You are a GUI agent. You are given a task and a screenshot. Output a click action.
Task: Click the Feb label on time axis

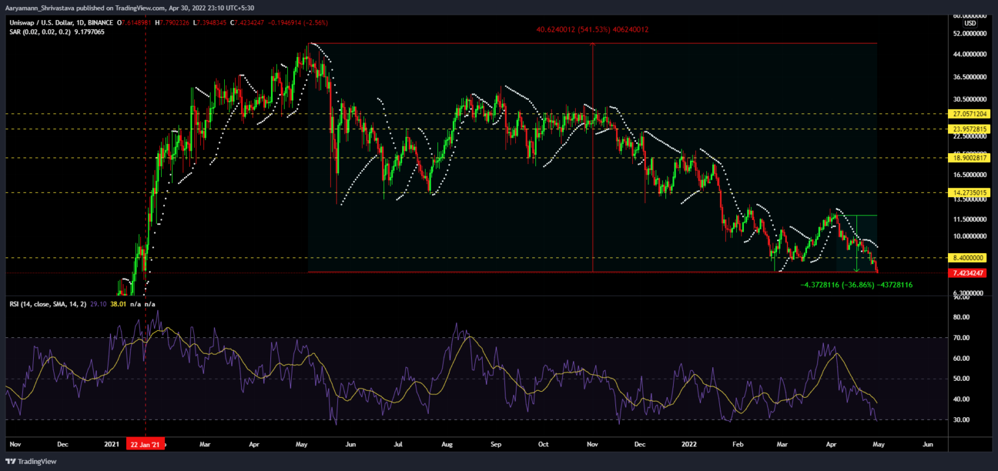[737, 444]
